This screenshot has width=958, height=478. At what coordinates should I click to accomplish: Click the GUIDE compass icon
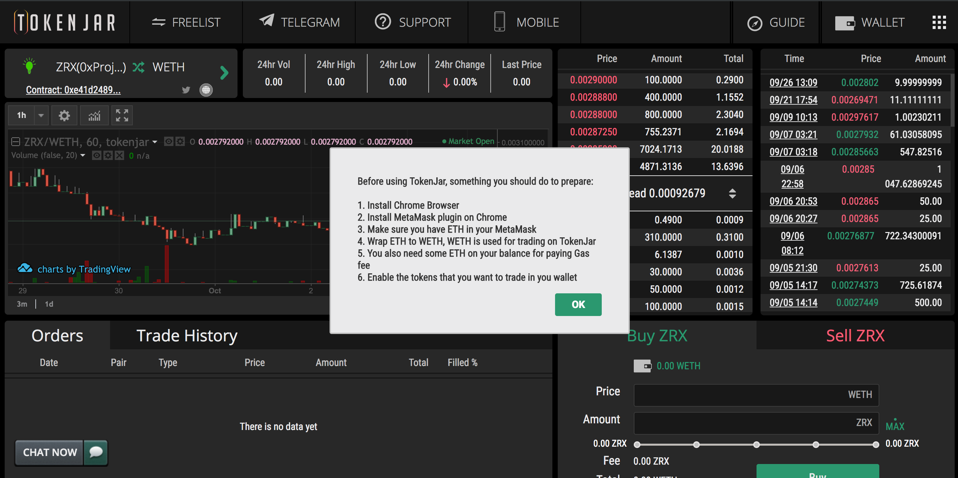[x=755, y=23]
